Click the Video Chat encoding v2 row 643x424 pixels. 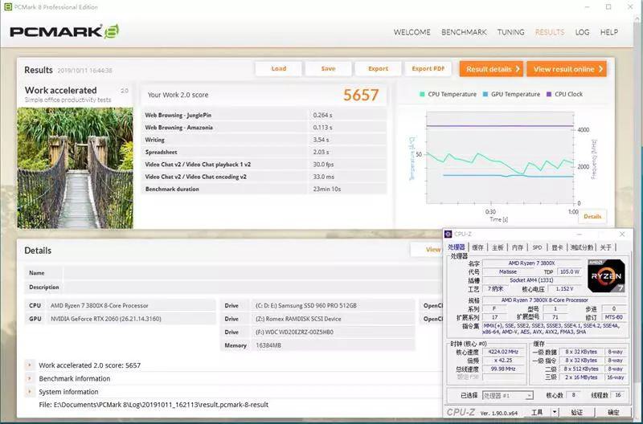tap(264, 177)
